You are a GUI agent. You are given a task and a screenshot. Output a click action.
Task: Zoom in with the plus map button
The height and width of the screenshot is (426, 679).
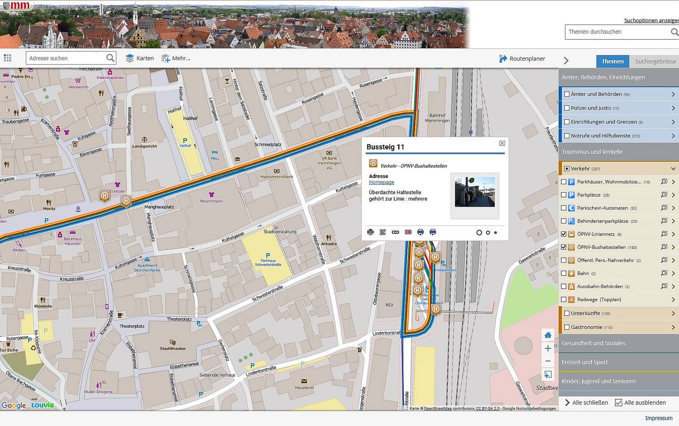coord(548,348)
